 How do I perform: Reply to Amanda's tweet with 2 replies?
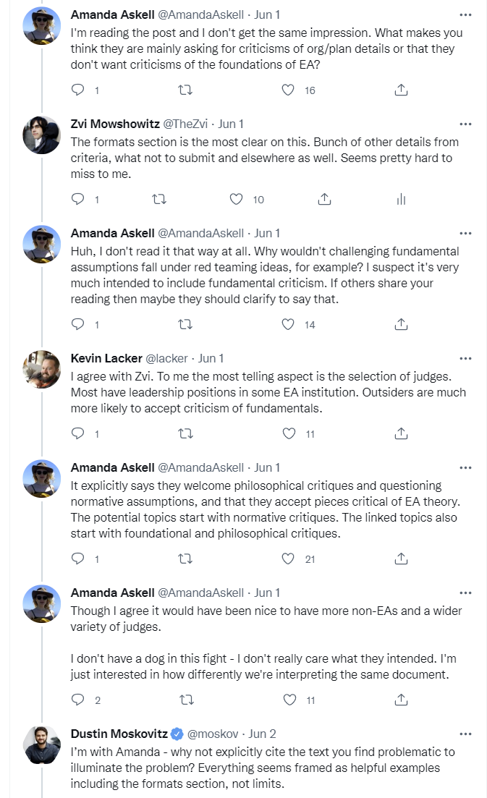tap(78, 700)
